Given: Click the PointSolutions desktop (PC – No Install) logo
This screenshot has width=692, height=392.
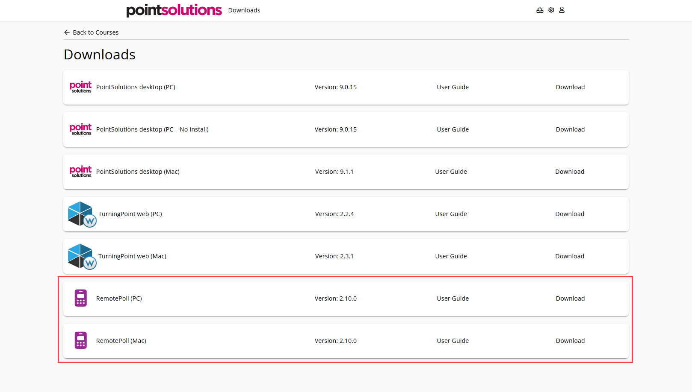Looking at the screenshot, I should tap(80, 129).
